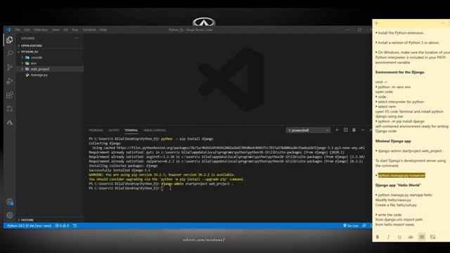The image size is (450, 253).
Task: Click 'python manage.py startapp hello' note line
Action: 405,195
